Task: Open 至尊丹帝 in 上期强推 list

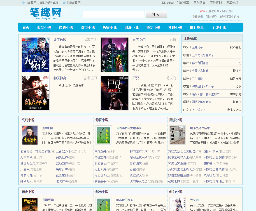Action: [197, 47]
